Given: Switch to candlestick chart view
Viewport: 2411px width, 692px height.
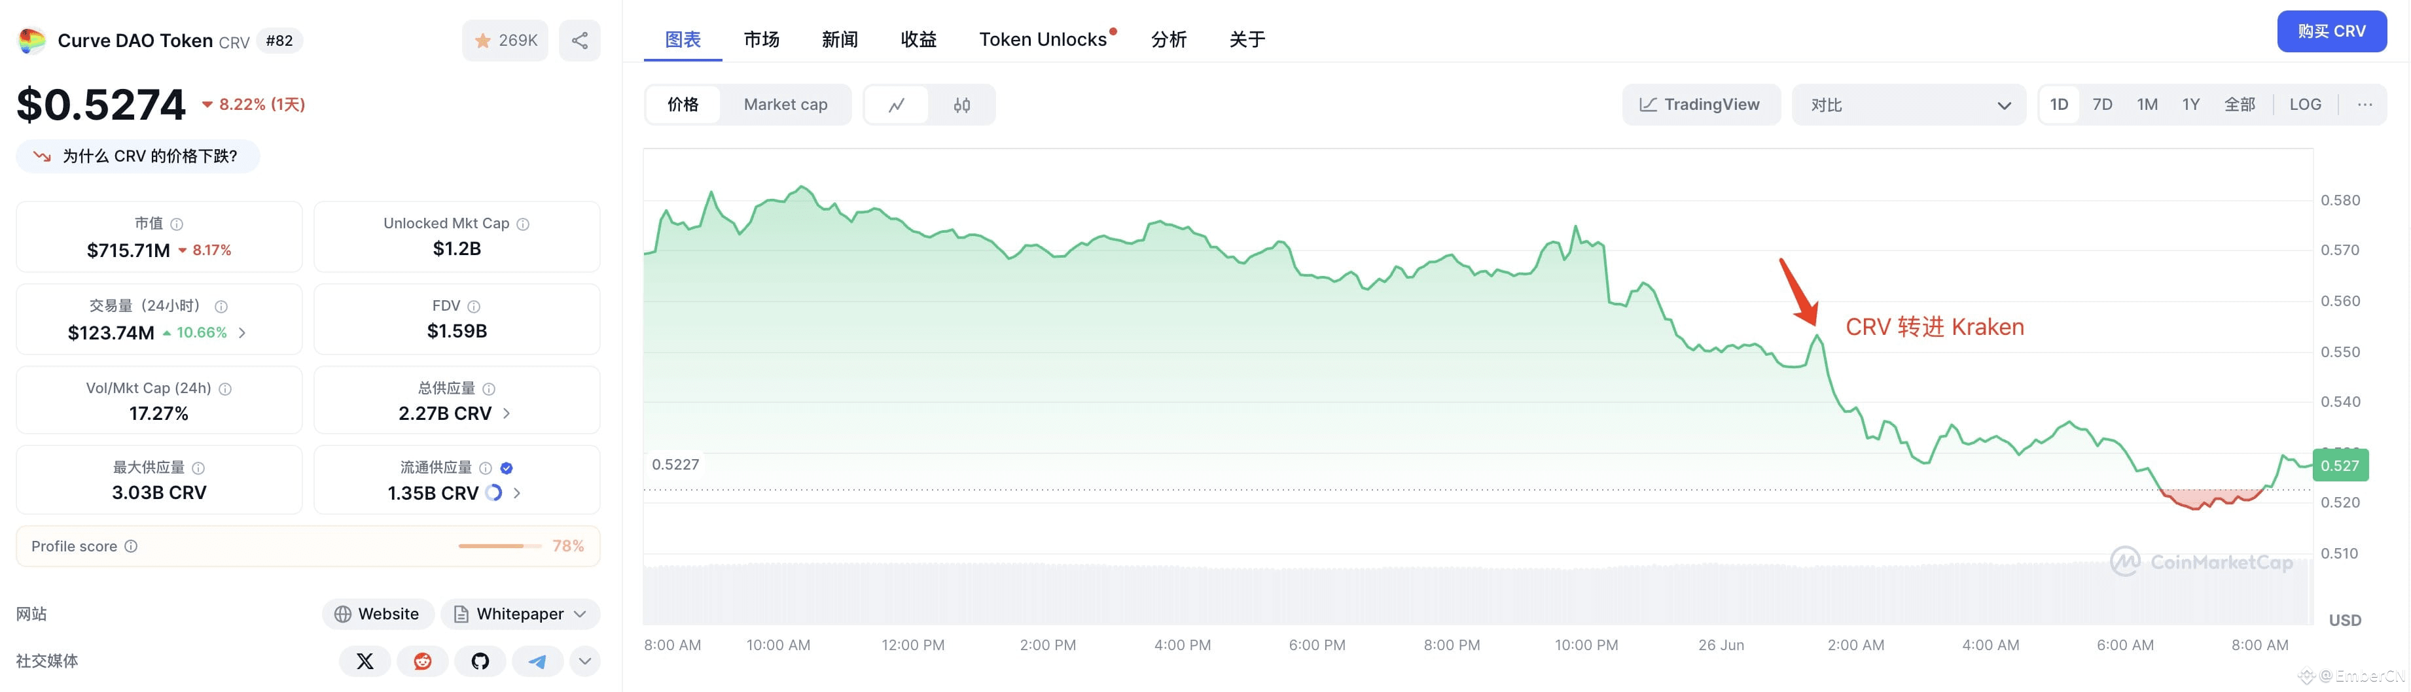Looking at the screenshot, I should coord(961,105).
